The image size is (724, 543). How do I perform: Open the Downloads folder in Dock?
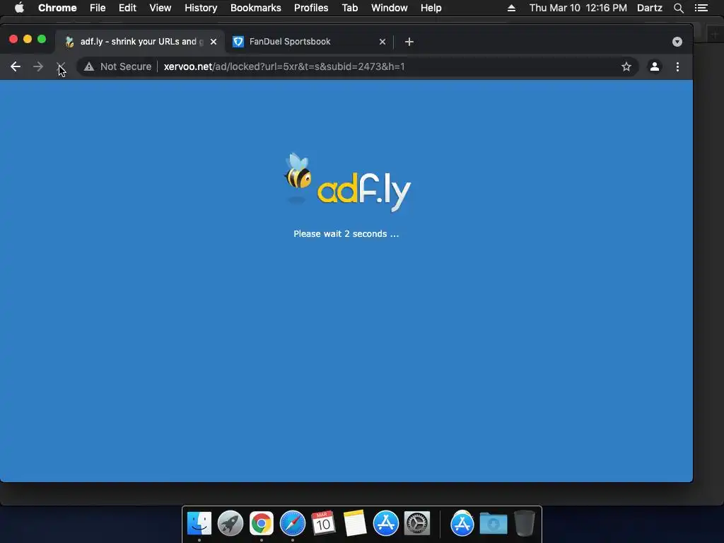(x=493, y=524)
